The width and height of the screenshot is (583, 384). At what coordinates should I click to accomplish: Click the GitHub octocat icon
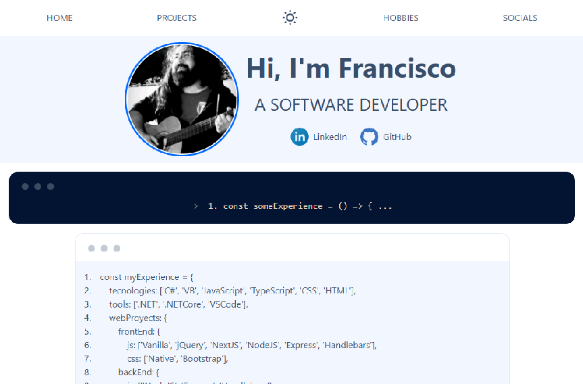coord(369,137)
